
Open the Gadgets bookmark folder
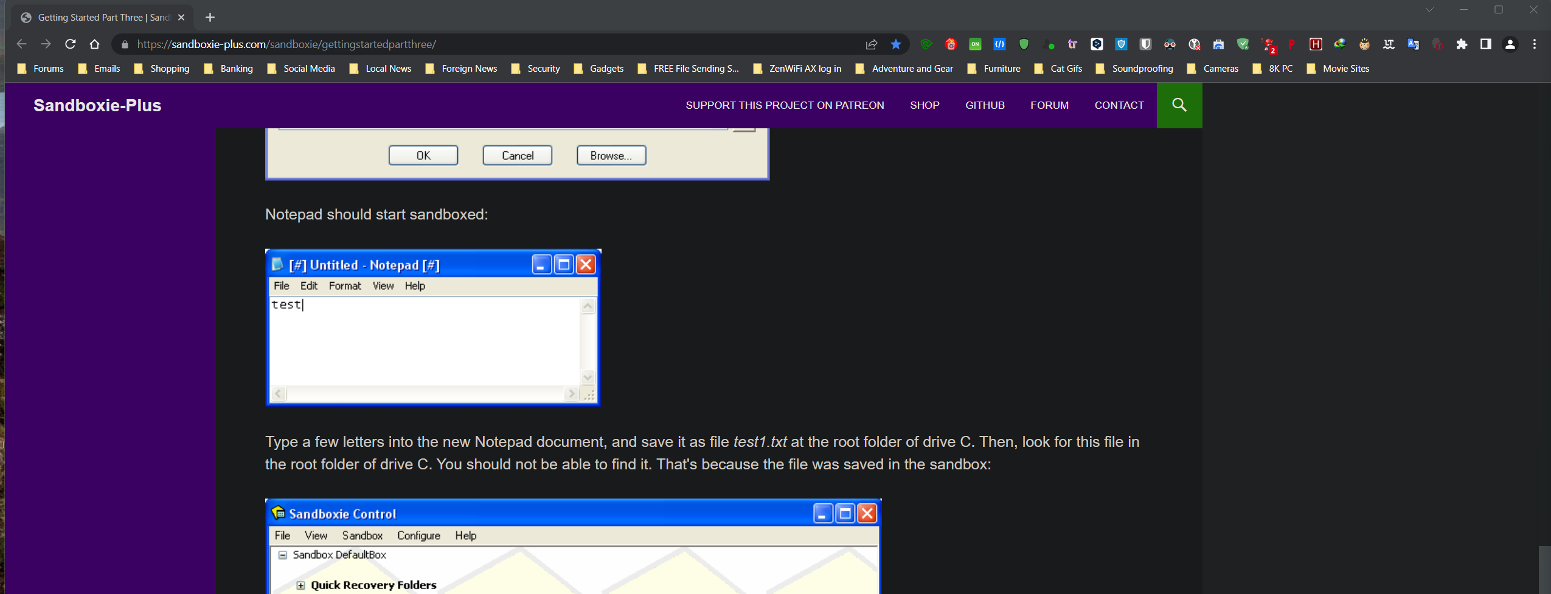[x=599, y=69]
